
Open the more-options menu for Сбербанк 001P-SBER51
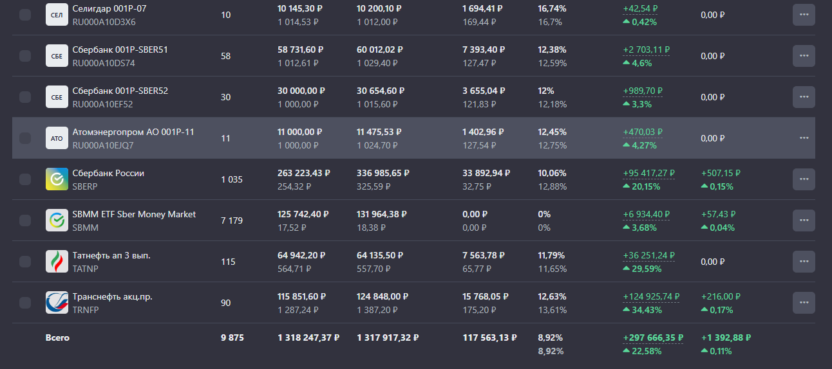tap(804, 56)
